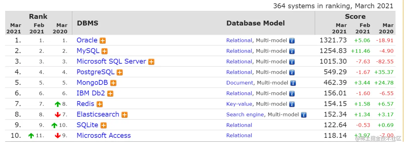Viewport: 406px width, 146px height.
Task: Click red down arrow in Elasticsearch row
Action: [58, 115]
